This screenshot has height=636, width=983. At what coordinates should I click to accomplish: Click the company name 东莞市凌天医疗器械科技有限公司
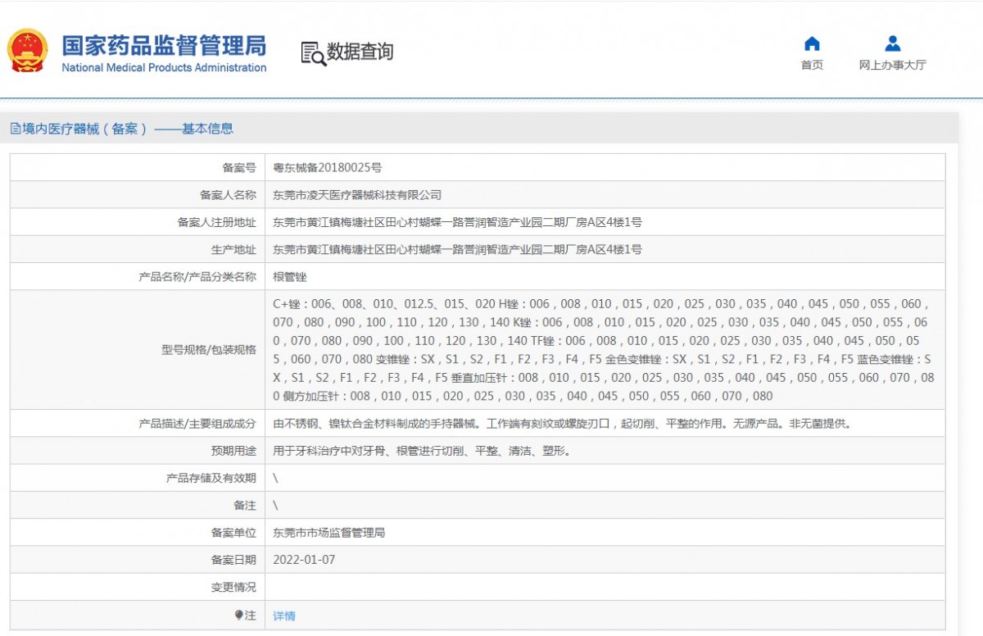coord(357,195)
